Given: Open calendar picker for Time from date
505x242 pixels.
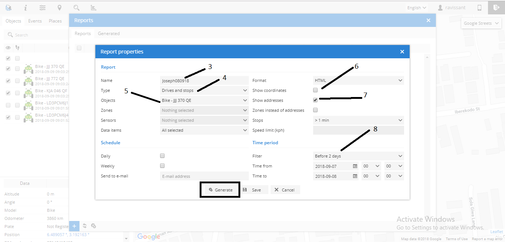Looking at the screenshot, I should point(355,166).
